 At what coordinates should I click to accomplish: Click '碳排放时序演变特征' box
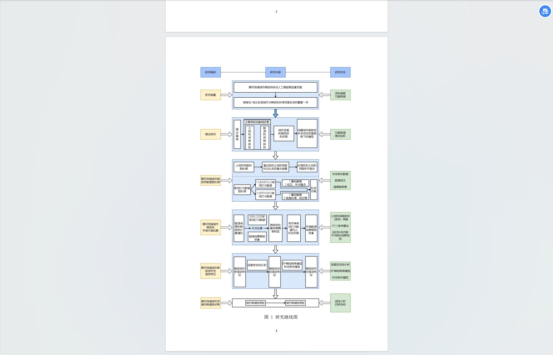click(240, 272)
